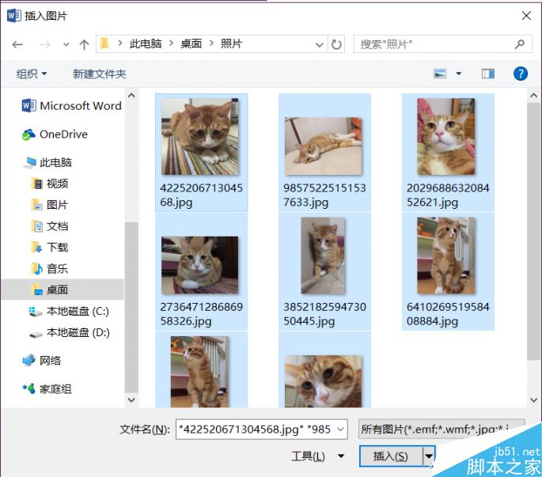Click file list scrollbar up arrow
Image resolution: width=542 pixels, height=477 pixels.
click(534, 95)
